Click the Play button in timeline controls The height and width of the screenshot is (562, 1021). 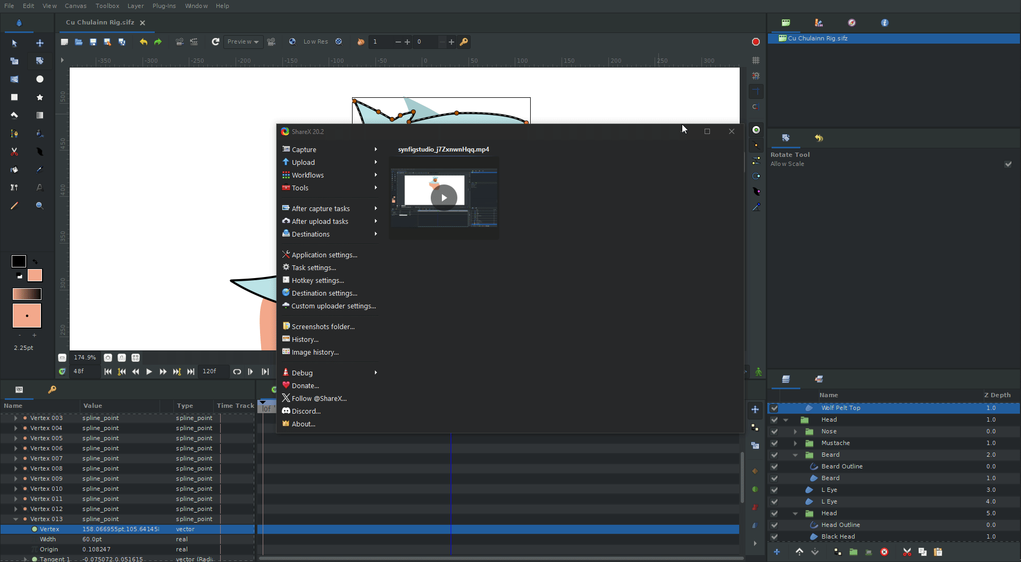[149, 372]
